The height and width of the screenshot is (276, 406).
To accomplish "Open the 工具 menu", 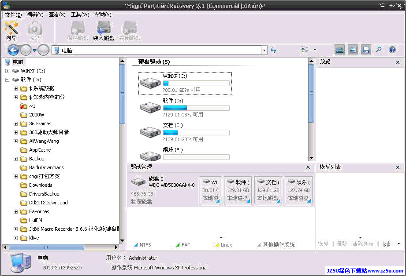I will [80, 15].
